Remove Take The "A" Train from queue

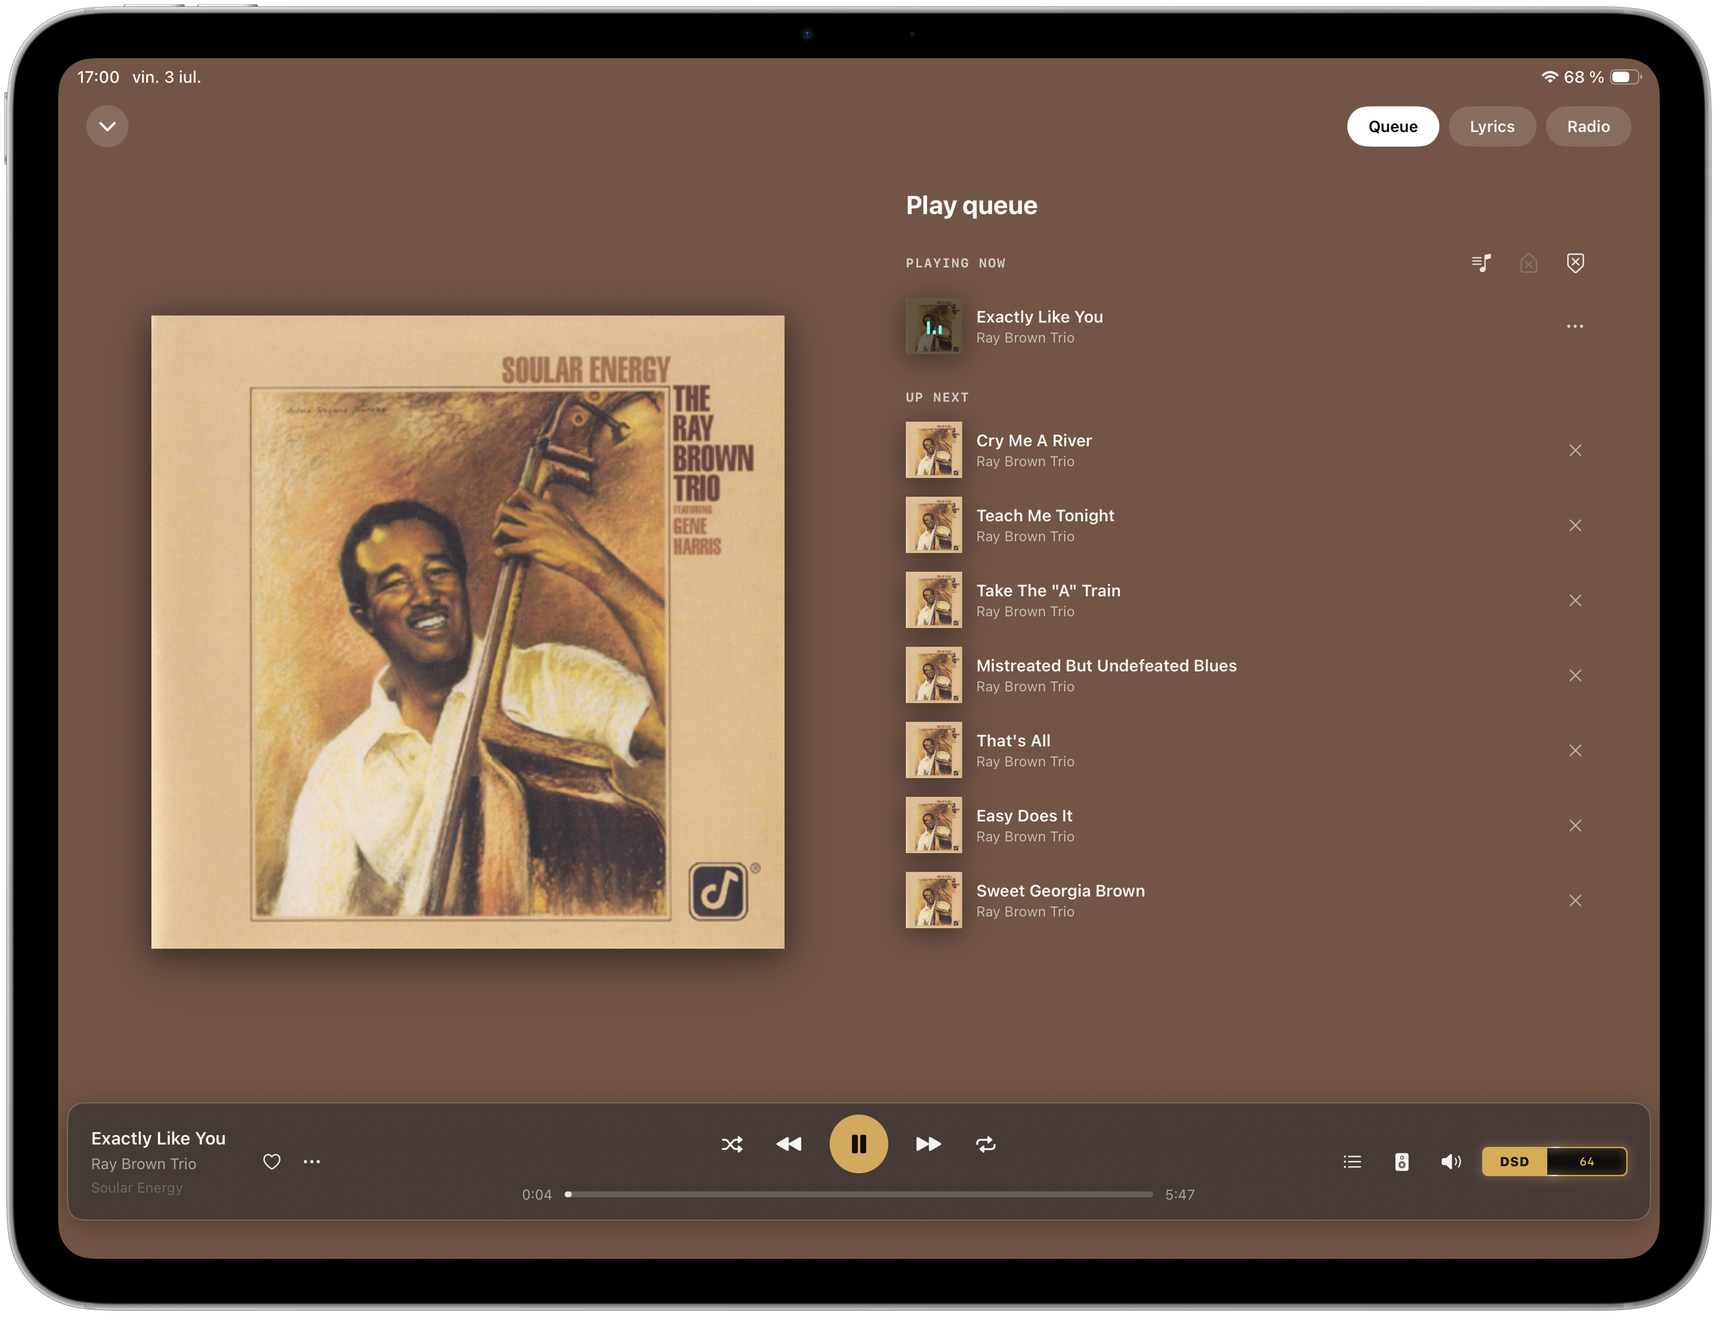(1574, 600)
